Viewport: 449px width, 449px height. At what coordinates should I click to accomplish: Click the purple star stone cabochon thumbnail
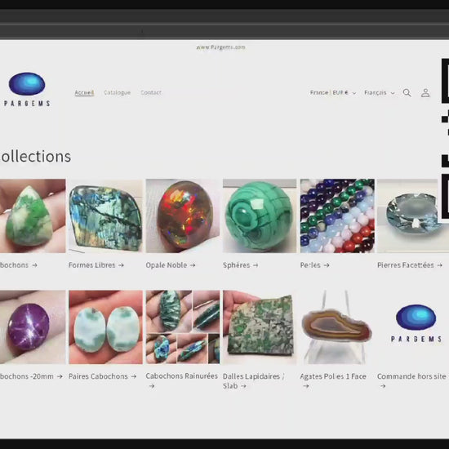[33, 327]
